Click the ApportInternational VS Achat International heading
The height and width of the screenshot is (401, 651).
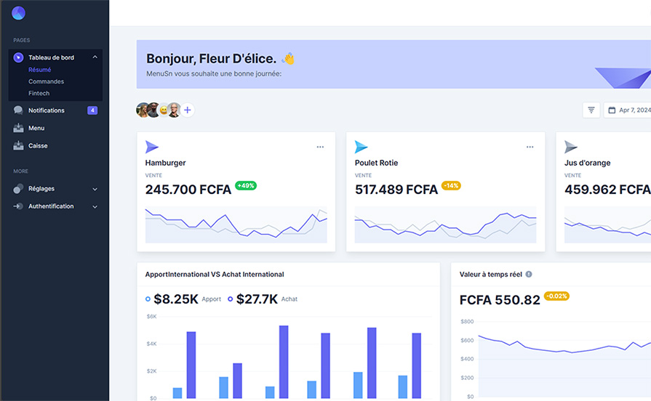[x=215, y=274]
